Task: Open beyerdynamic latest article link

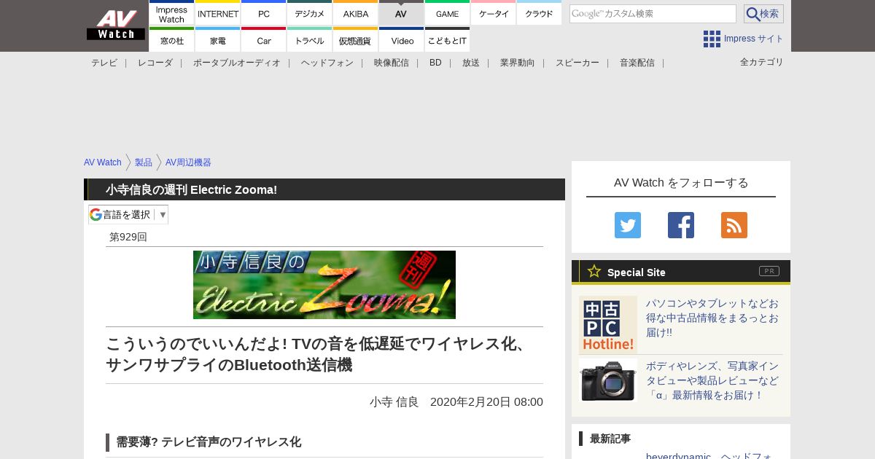Action: tap(709, 455)
